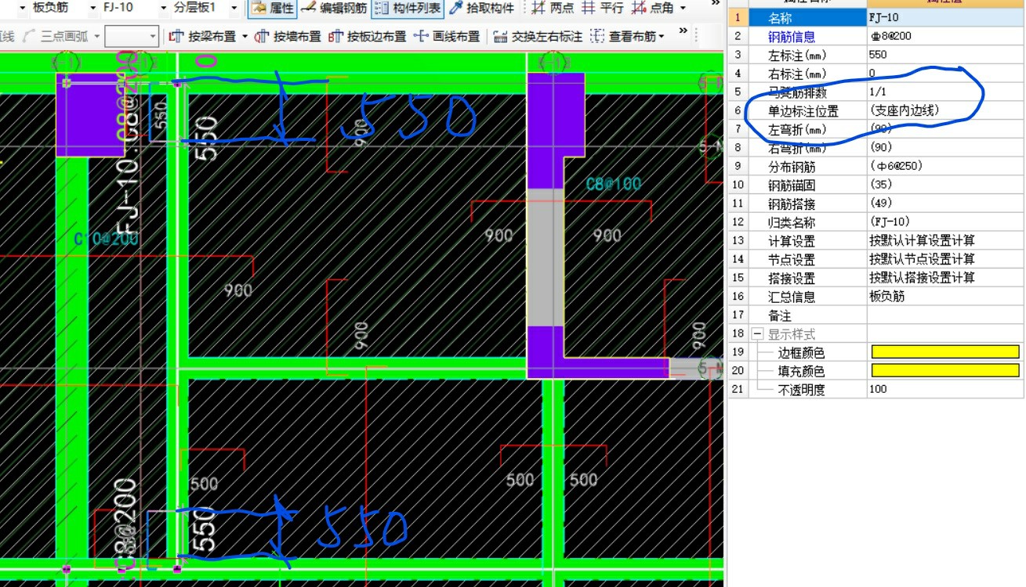Click the 钢筋搭接 value (49)
1026x587 pixels.
pyautogui.click(x=945, y=203)
